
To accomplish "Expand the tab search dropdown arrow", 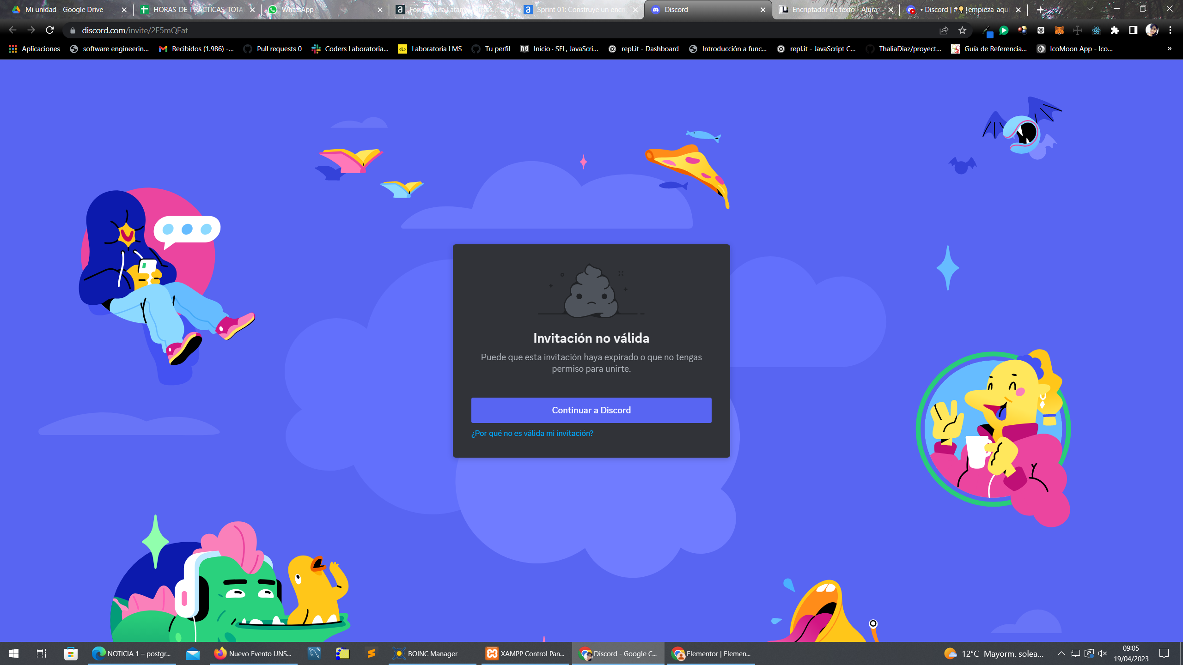I will (x=1090, y=9).
